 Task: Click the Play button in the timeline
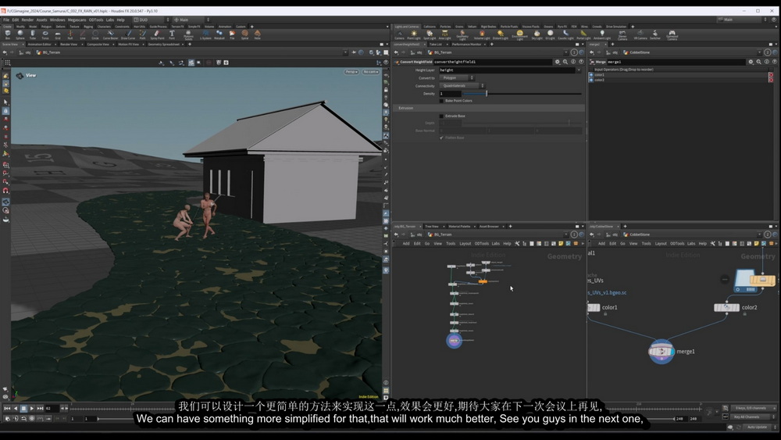click(x=32, y=409)
